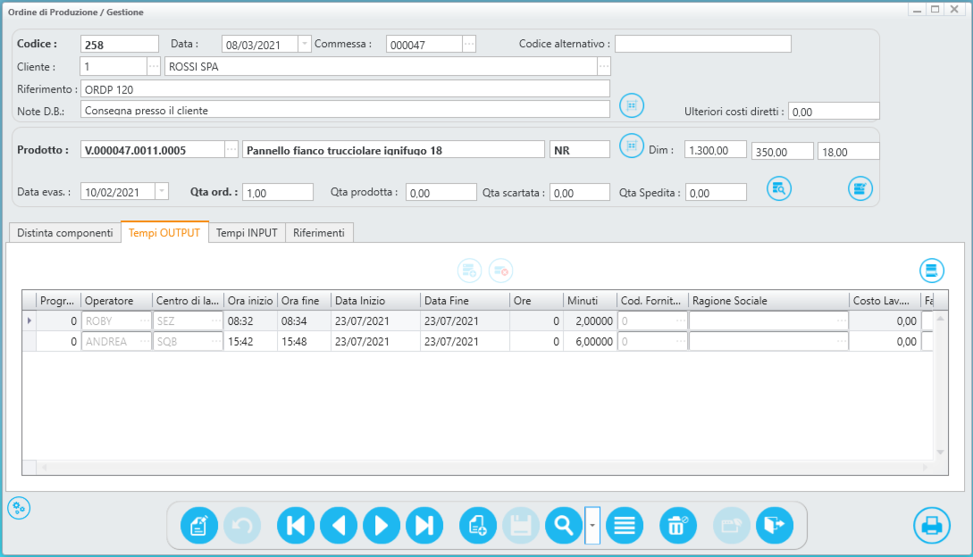Click the first Dim field showing 1.300,00
Image resolution: width=973 pixels, height=557 pixels.
tap(716, 149)
